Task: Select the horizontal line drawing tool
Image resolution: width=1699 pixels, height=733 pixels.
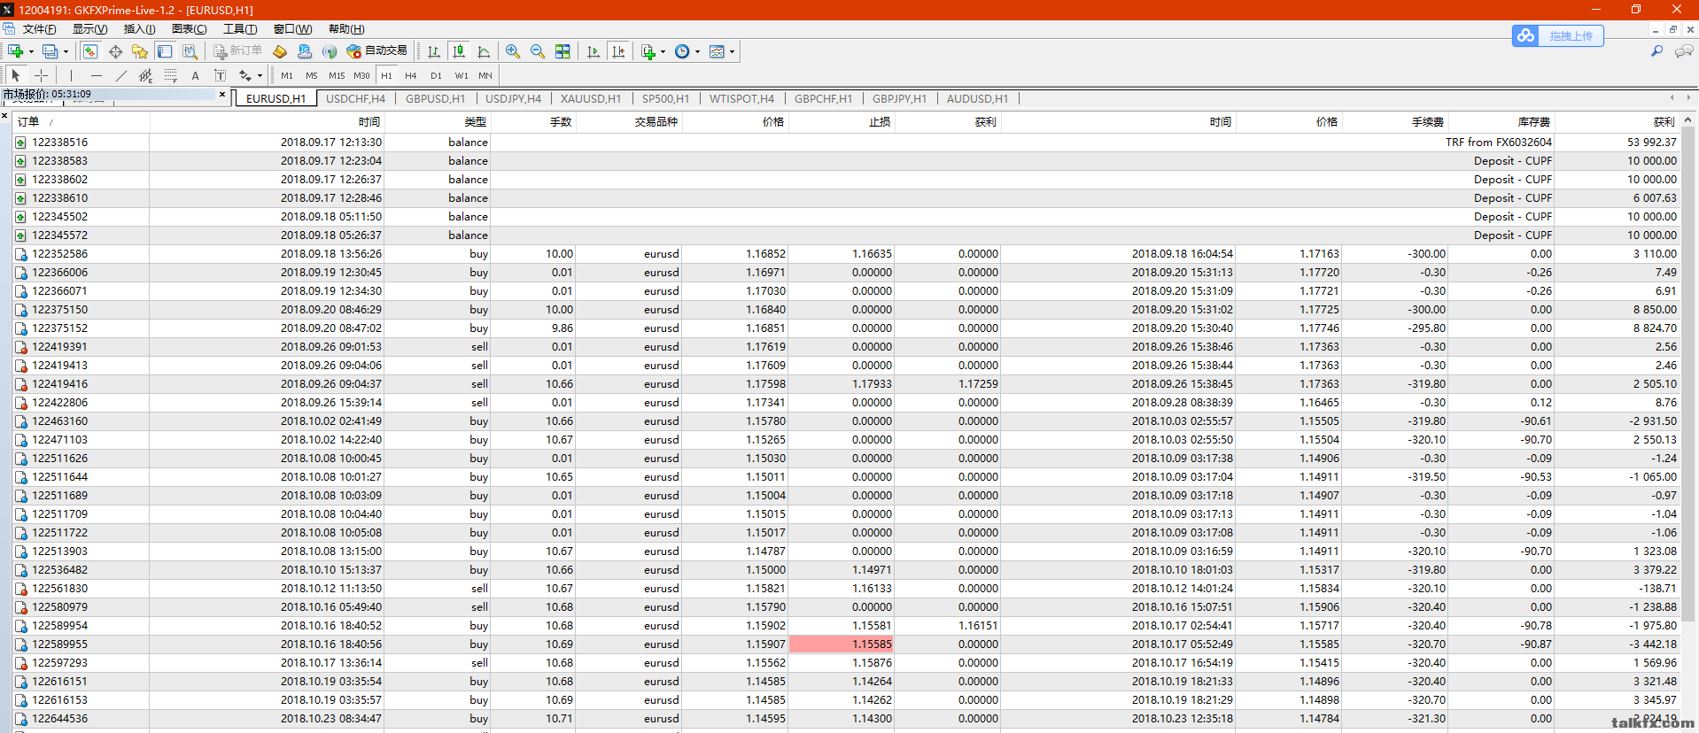Action: coord(97,75)
